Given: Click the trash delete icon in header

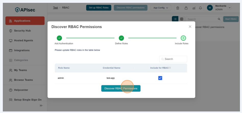Looking at the screenshot, I should click(178, 8).
